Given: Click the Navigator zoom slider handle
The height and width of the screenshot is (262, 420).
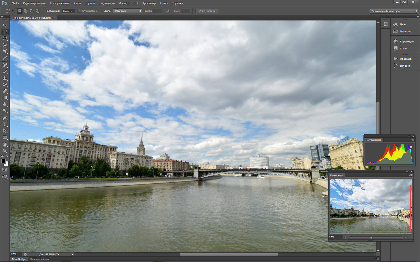Looking at the screenshot, I should click(x=371, y=237).
